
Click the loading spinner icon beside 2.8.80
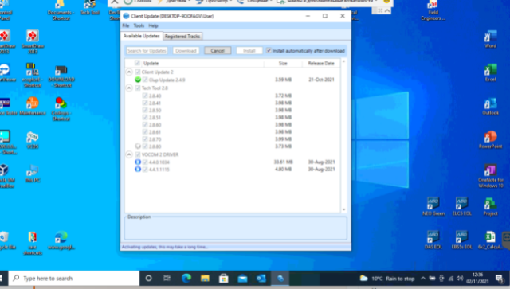[138, 146]
